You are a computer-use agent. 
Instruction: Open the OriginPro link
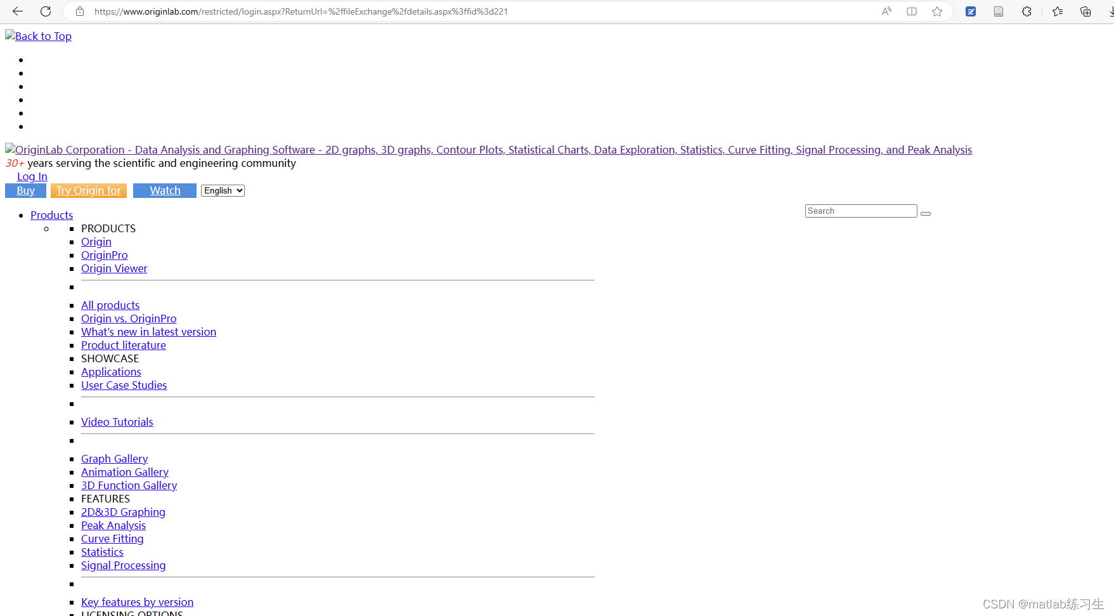pyautogui.click(x=105, y=255)
